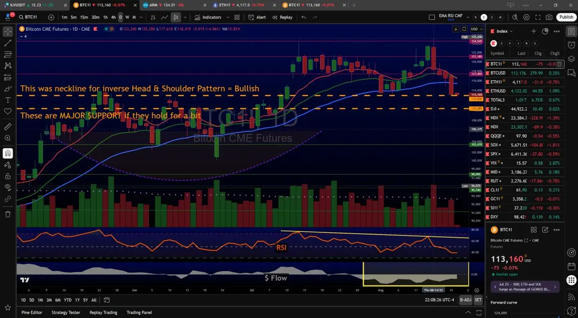Open the watchlist three-dots menu

pyautogui.click(x=557, y=31)
